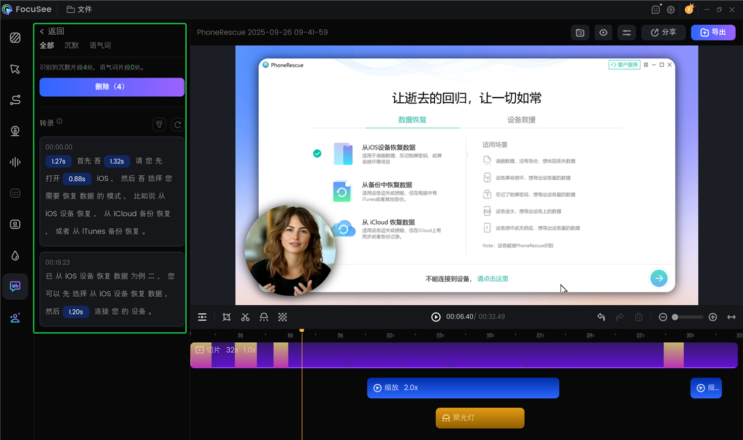Select the scissors split tool on the timeline
This screenshot has height=440, width=743.
(x=245, y=317)
